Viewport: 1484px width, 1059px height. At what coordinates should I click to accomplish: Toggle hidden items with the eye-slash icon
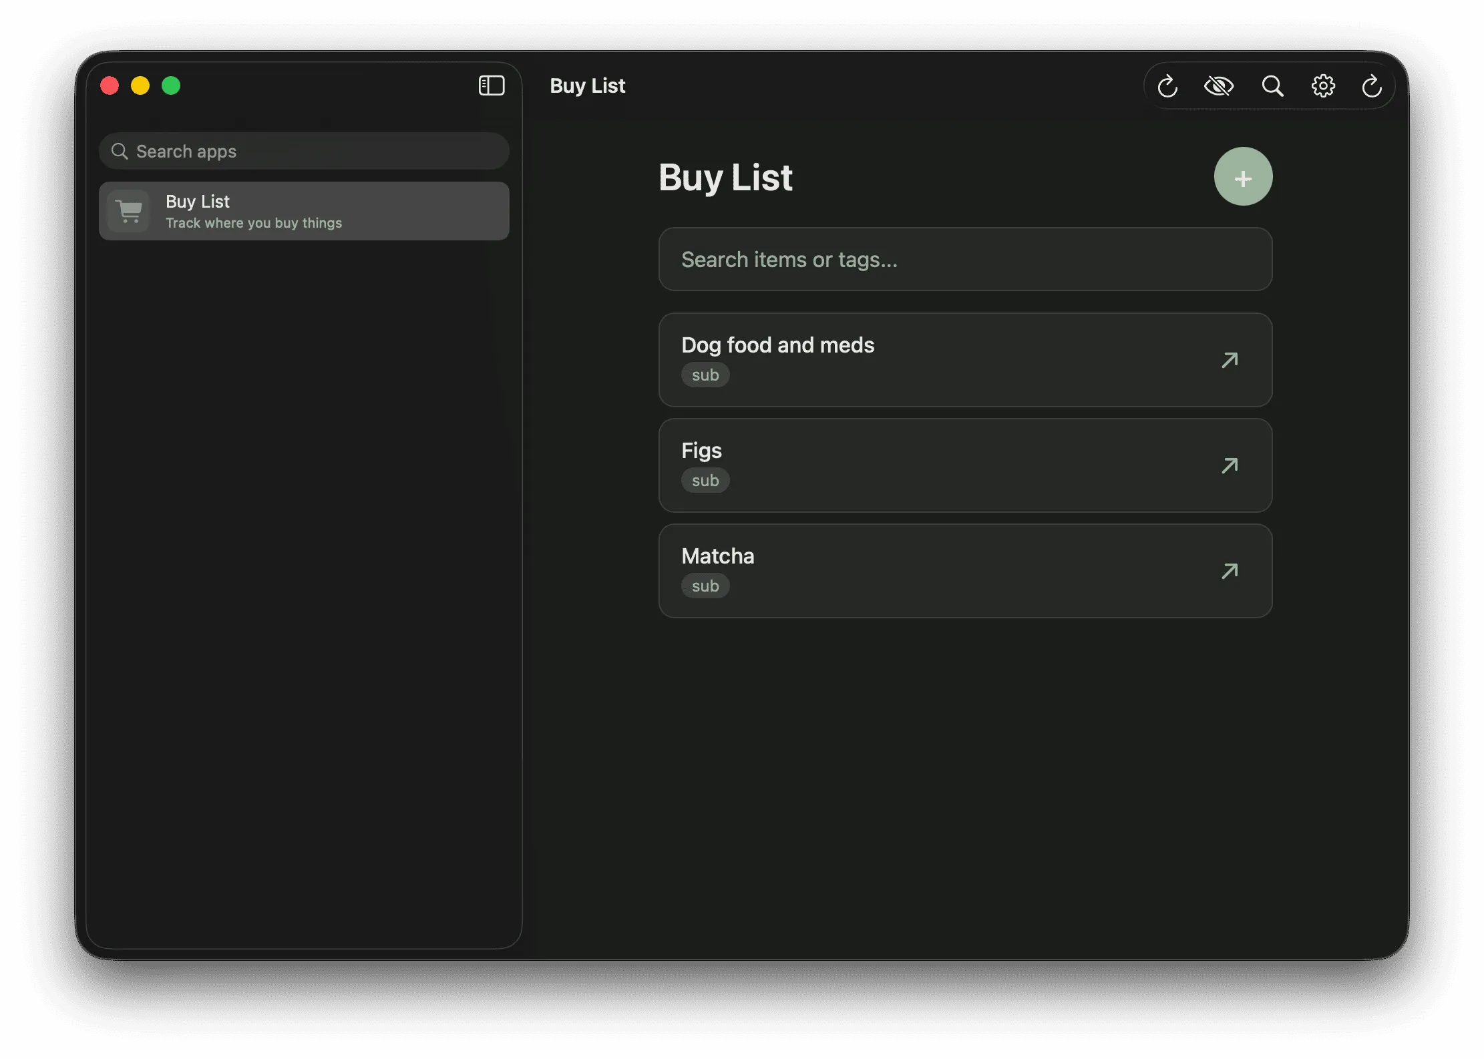coord(1219,85)
